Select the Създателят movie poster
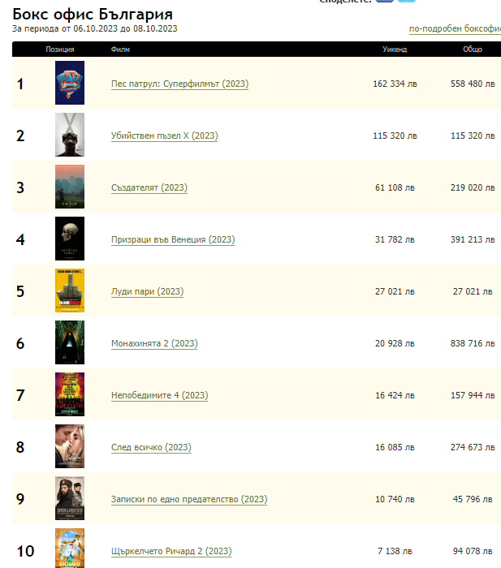The height and width of the screenshot is (568, 501). [69, 187]
